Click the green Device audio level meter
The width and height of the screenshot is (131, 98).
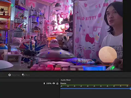[x=95, y=85]
